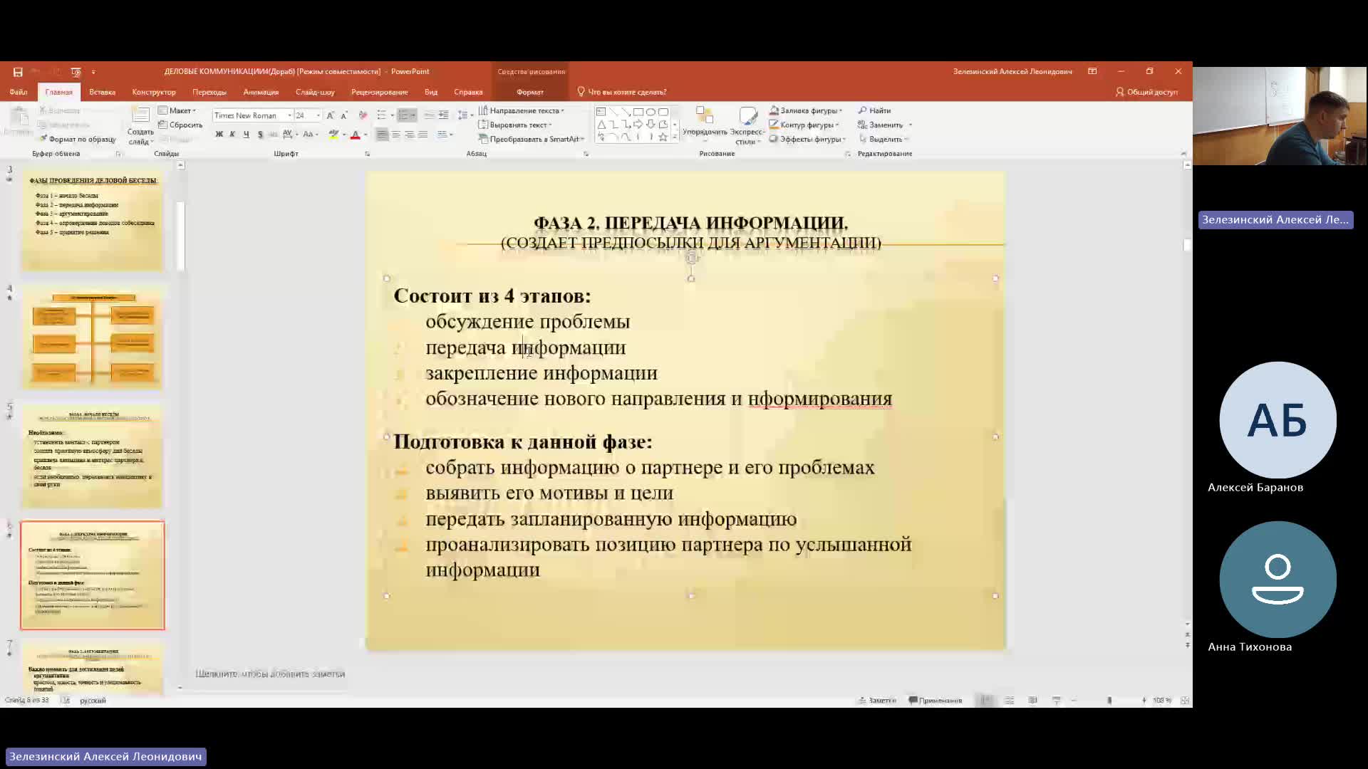Screen dimensions: 1368x769
Task: Open Shape Outline (Контур фигуры) dropdown
Action: [804, 125]
